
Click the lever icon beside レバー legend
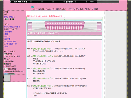5,59
